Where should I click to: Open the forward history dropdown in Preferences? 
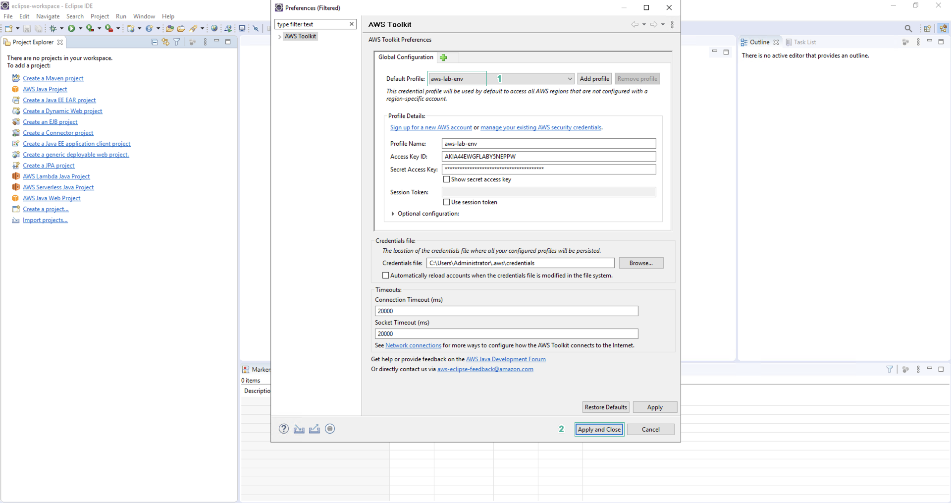(x=663, y=24)
